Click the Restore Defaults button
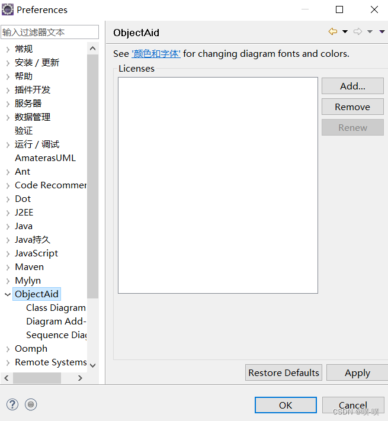Viewport: 388px width, 421px height. [284, 372]
